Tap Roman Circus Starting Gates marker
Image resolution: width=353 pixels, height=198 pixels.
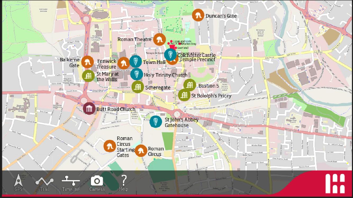[110, 146]
